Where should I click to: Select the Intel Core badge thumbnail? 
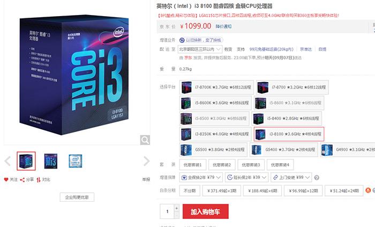point(76,161)
